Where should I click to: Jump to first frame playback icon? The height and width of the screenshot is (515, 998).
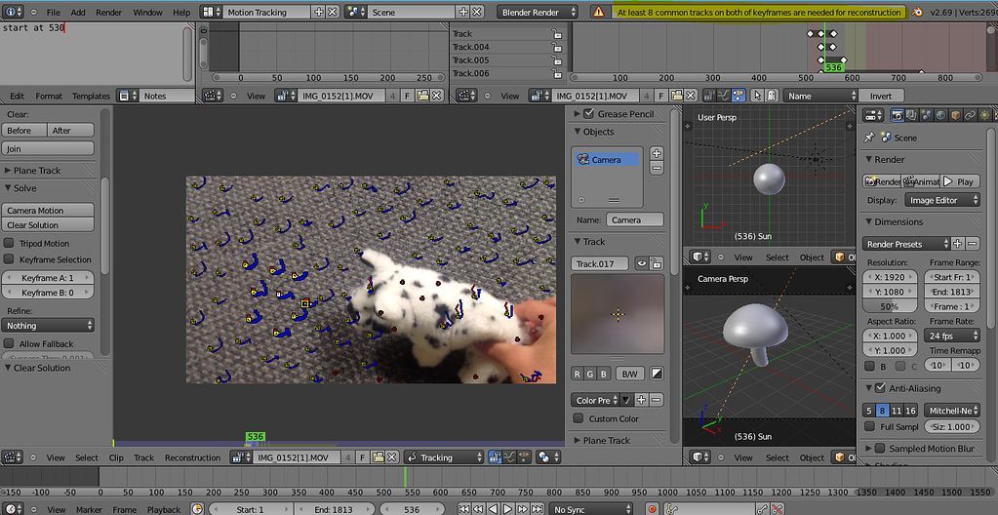click(x=464, y=509)
